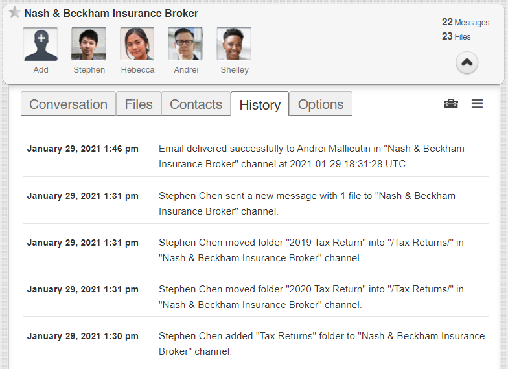The height and width of the screenshot is (369, 508).
Task: Open Stephen's profile avatar
Action: click(89, 44)
